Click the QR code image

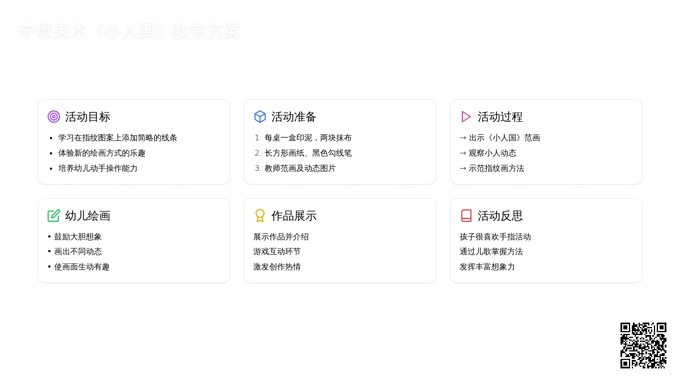pyautogui.click(x=643, y=345)
